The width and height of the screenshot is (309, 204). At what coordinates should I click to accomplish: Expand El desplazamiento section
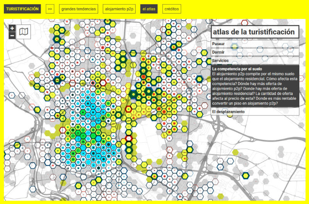pyautogui.click(x=255, y=112)
